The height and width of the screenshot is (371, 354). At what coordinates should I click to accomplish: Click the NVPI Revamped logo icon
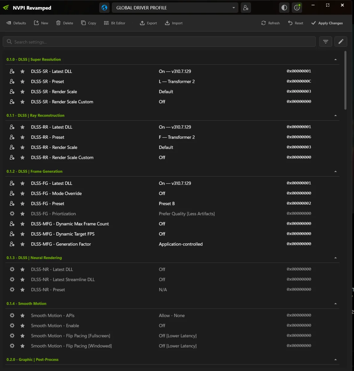(6, 8)
